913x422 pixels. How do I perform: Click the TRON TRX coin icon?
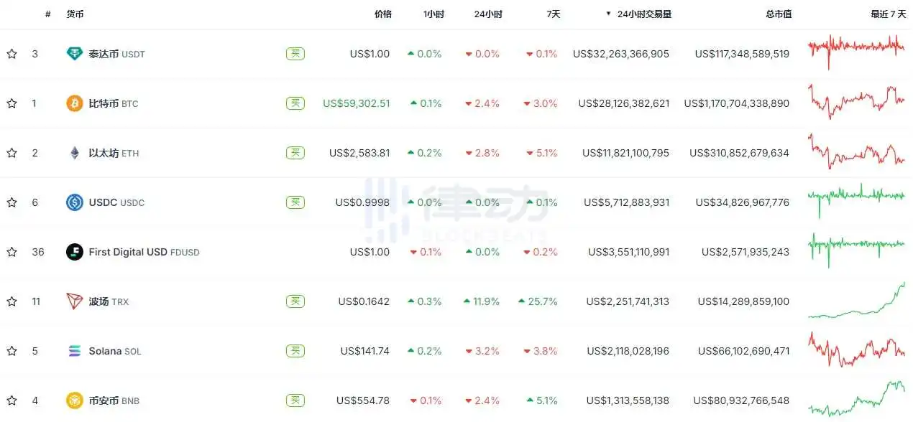click(75, 301)
